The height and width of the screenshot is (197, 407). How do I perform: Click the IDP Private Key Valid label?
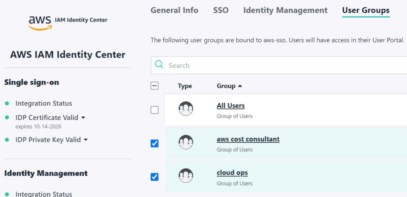[x=48, y=140]
